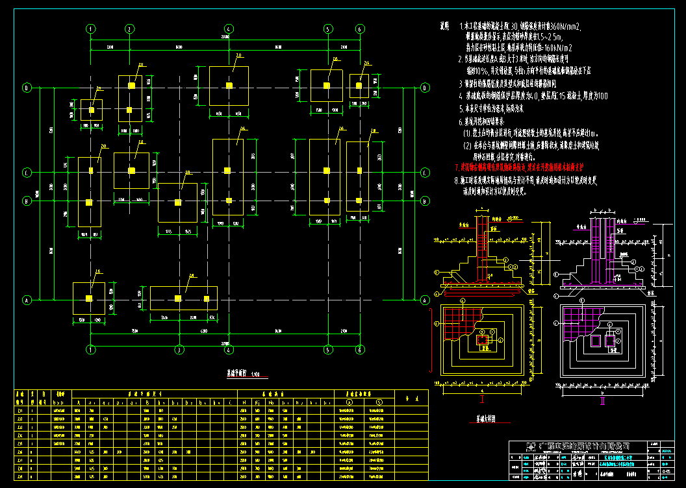Select left-side axis bubble B
Screen dimensions: 686x488
coord(27,201)
